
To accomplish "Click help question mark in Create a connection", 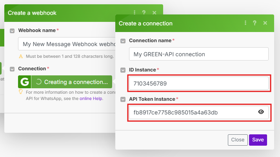I will pyautogui.click(x=255, y=23).
